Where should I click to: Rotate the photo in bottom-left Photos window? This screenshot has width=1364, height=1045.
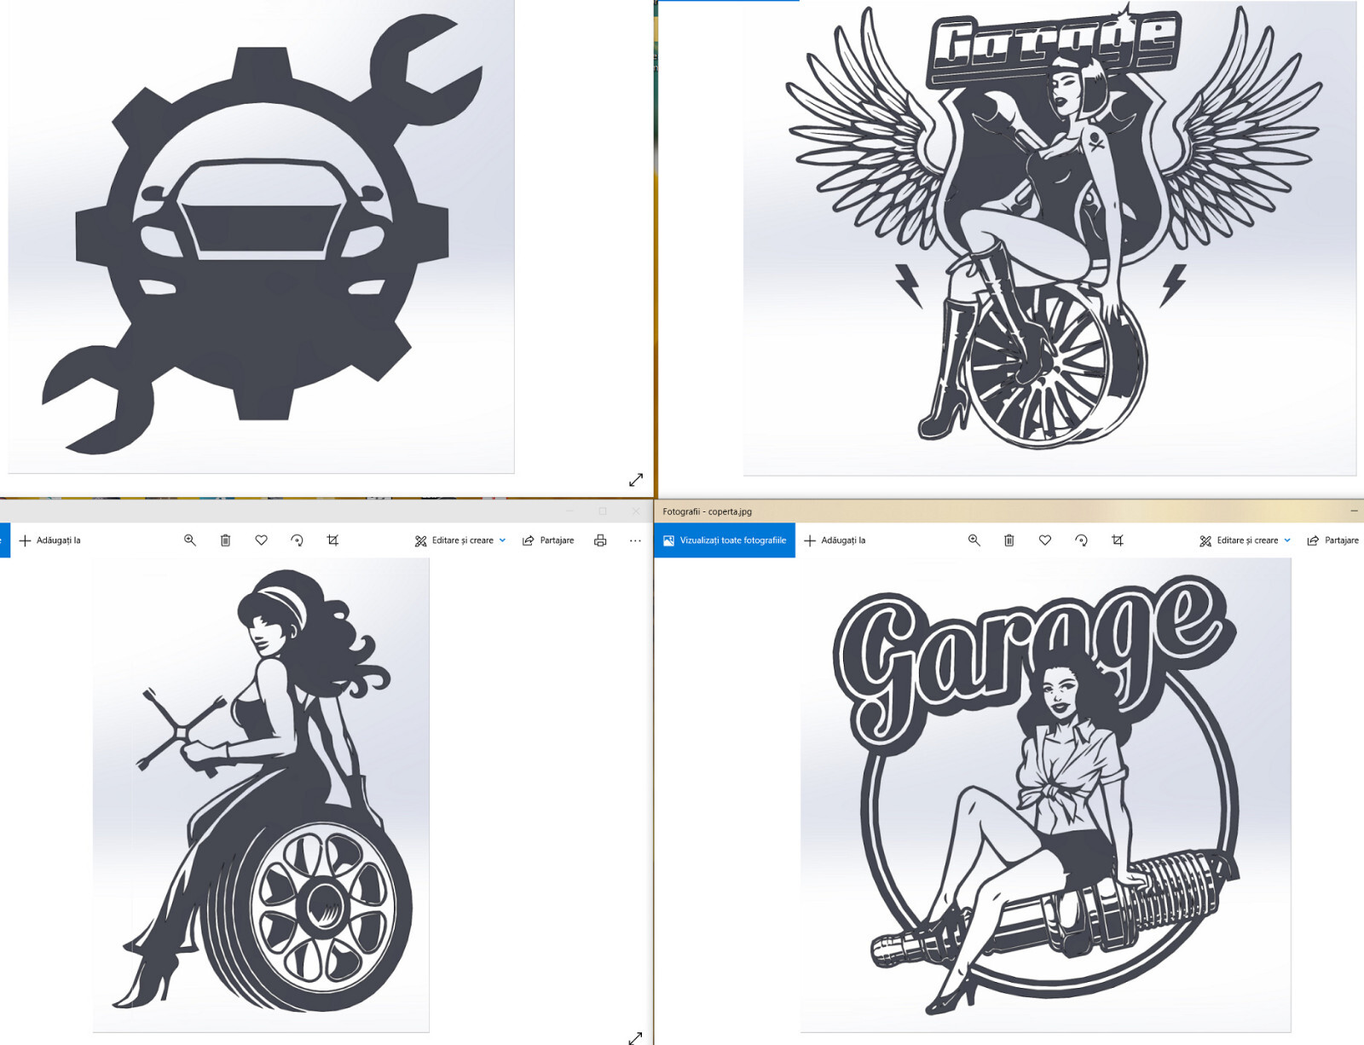pos(297,540)
